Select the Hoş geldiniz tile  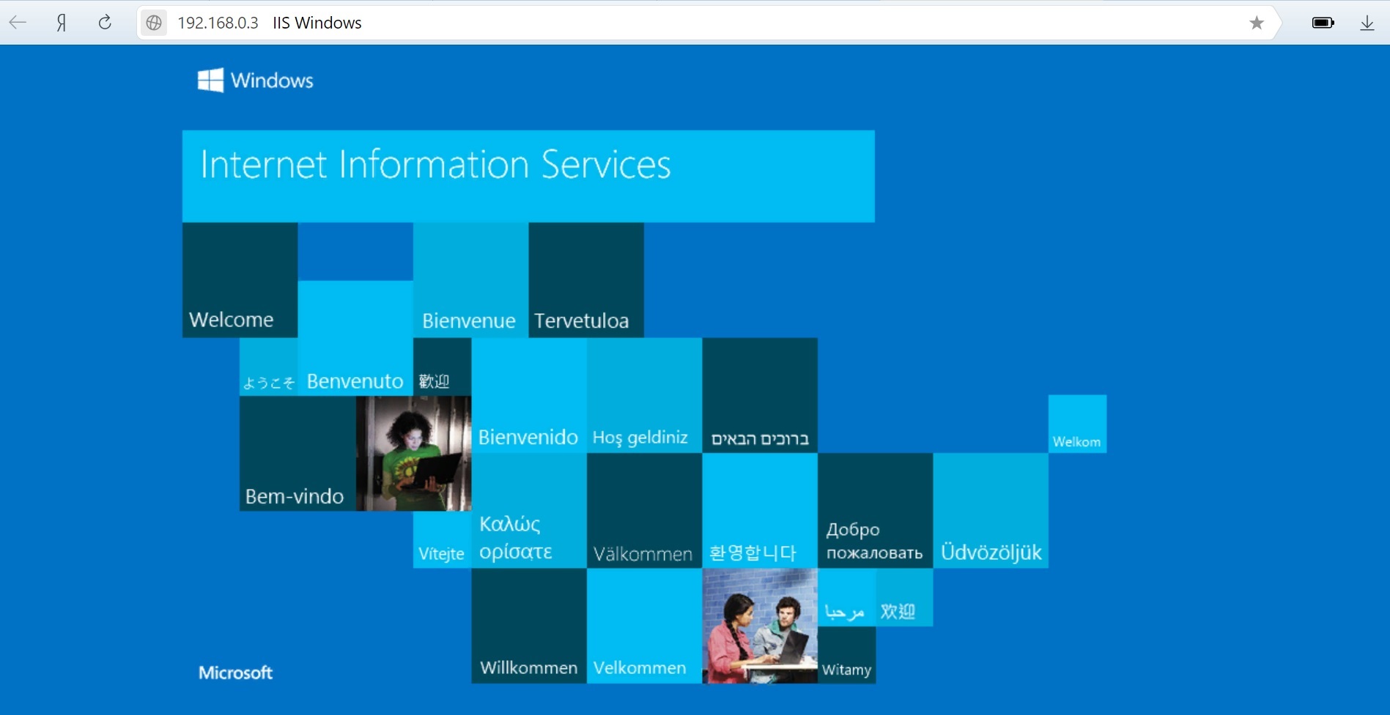(644, 395)
